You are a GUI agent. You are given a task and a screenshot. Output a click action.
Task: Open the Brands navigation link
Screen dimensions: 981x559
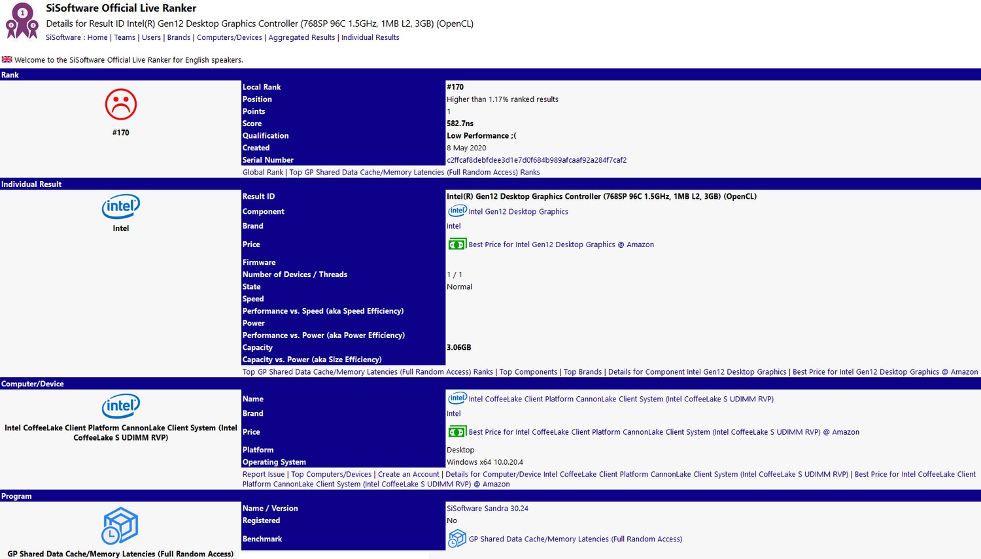[179, 37]
